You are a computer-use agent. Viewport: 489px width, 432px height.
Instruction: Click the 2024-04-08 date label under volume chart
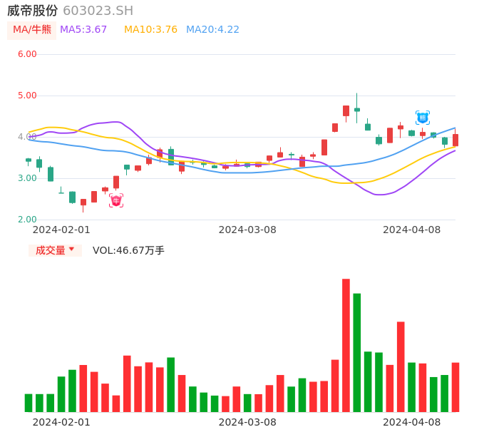pos(412,422)
